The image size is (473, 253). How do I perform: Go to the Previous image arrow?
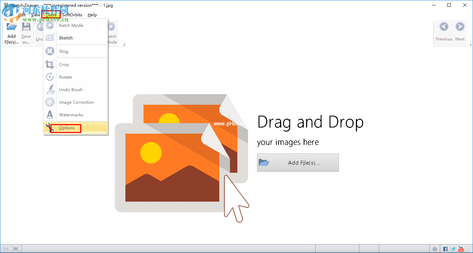pyautogui.click(x=444, y=27)
